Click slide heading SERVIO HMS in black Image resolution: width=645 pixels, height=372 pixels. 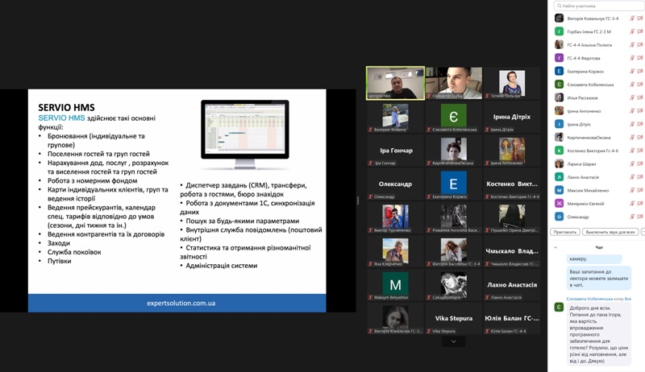click(x=66, y=108)
